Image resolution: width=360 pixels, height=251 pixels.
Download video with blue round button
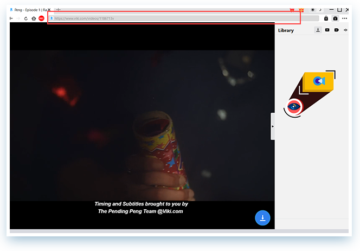[x=262, y=218]
